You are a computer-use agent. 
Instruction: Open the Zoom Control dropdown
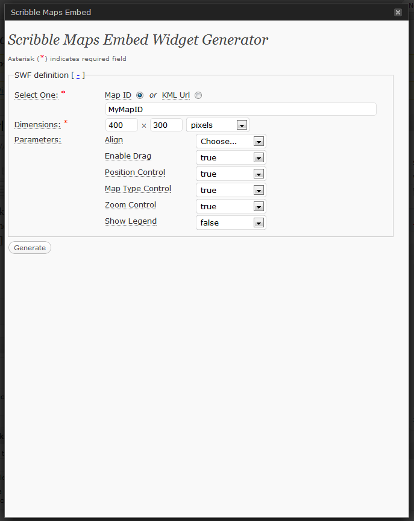(231, 206)
